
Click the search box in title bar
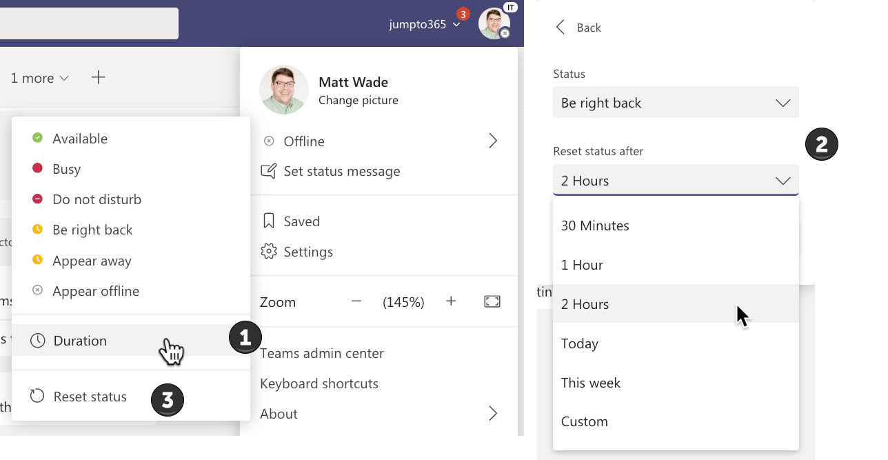pos(89,23)
